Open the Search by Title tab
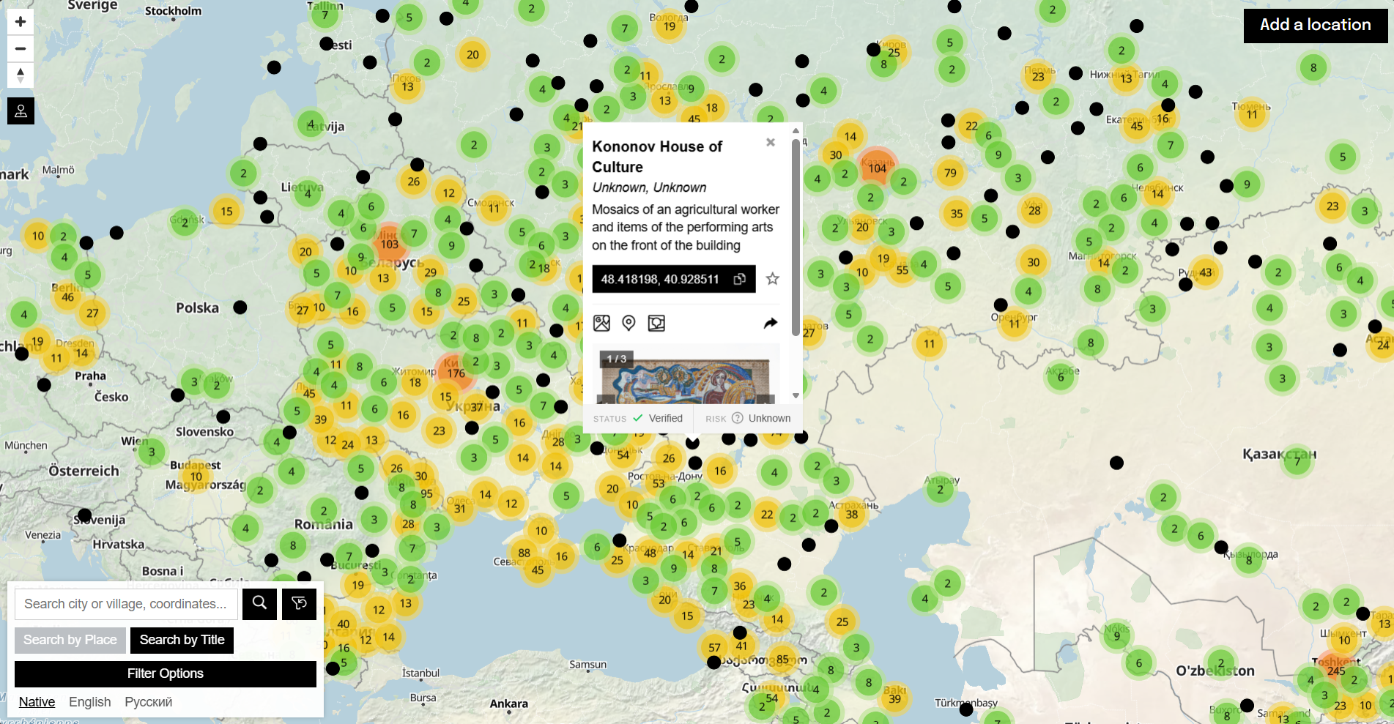This screenshot has width=1394, height=724. tap(181, 640)
